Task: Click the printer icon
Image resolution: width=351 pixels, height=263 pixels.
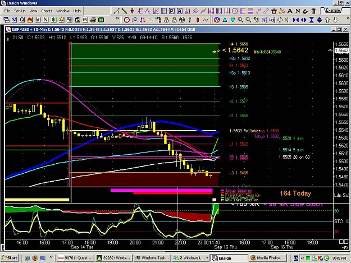Action: point(93,20)
